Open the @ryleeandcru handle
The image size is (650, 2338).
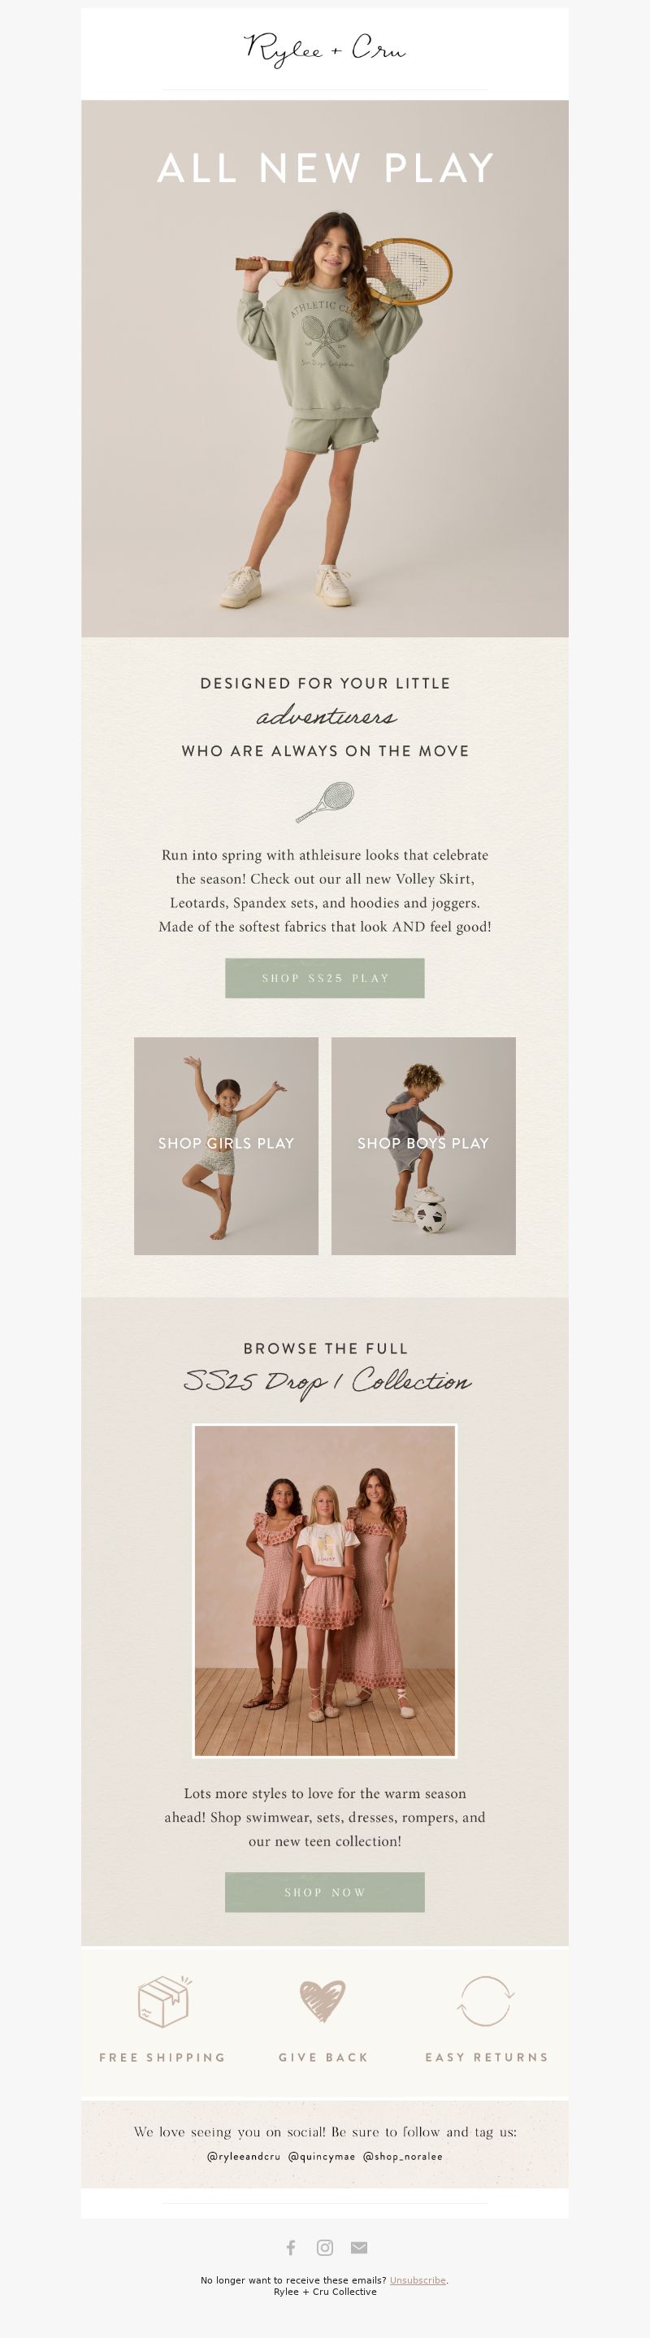click(x=244, y=2157)
